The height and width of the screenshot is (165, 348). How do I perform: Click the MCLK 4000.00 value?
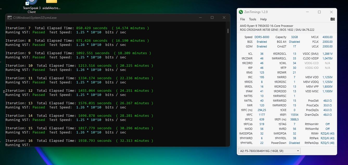[327, 37]
